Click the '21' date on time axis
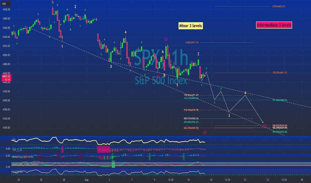Screen dimensions: 311x183 245,180
